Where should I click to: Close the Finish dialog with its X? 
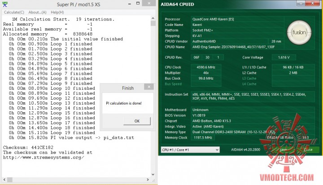pos(149,87)
